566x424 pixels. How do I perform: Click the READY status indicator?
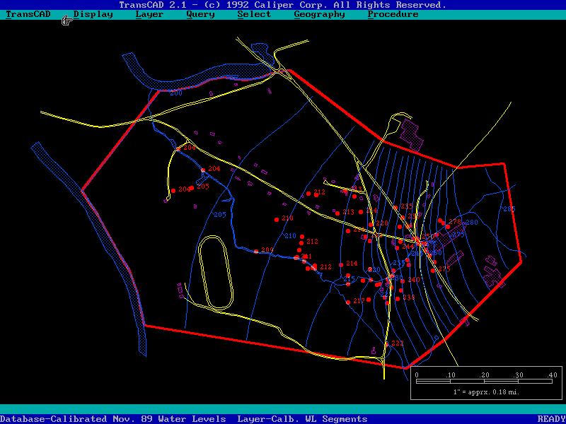coord(551,419)
